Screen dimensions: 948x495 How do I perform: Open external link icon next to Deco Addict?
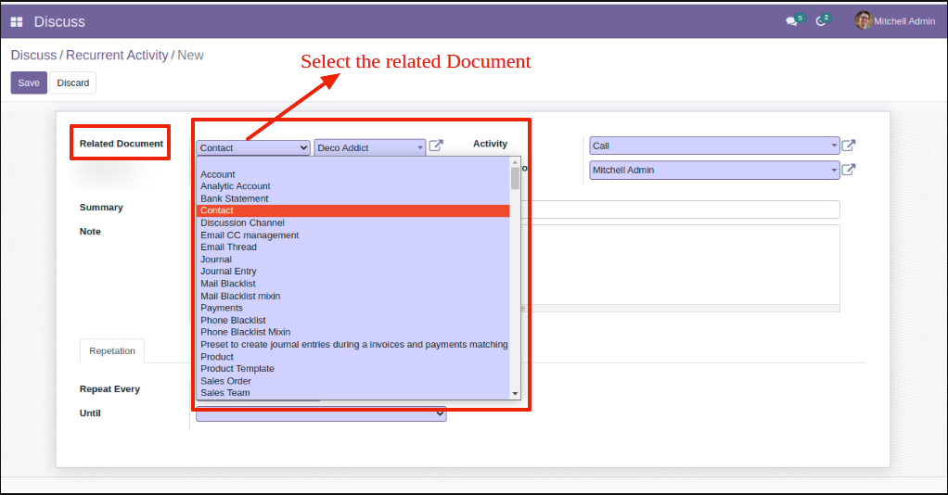pyautogui.click(x=436, y=146)
